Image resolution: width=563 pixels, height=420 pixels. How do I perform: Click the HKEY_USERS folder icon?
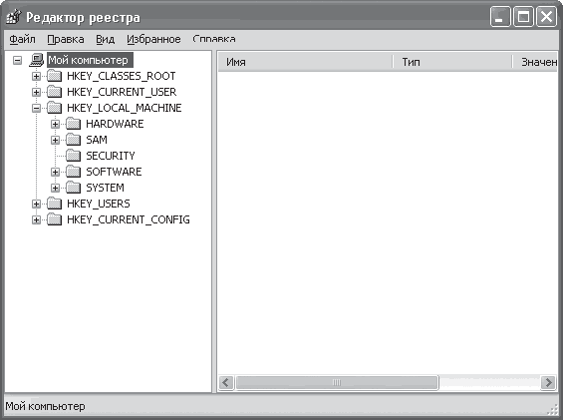[54, 204]
